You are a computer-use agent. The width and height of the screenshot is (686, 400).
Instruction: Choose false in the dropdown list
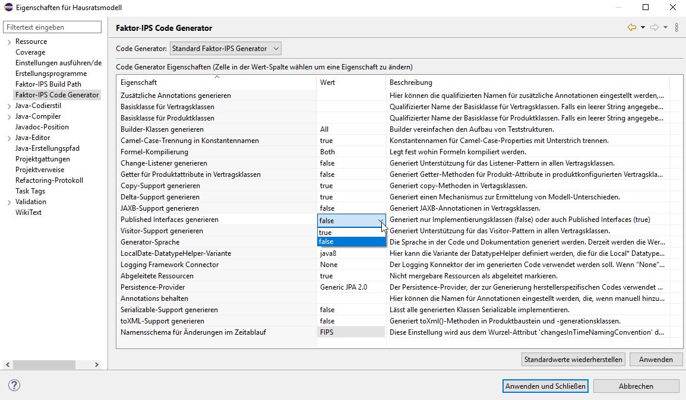(351, 242)
